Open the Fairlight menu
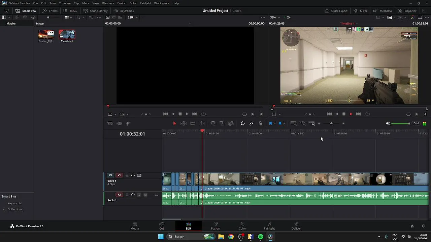Screen dimensions: 431x242 click(x=145, y=3)
